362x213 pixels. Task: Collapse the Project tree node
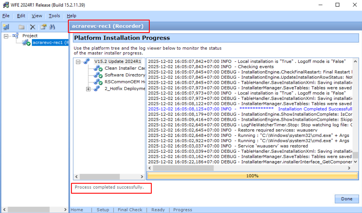[x=6, y=36]
